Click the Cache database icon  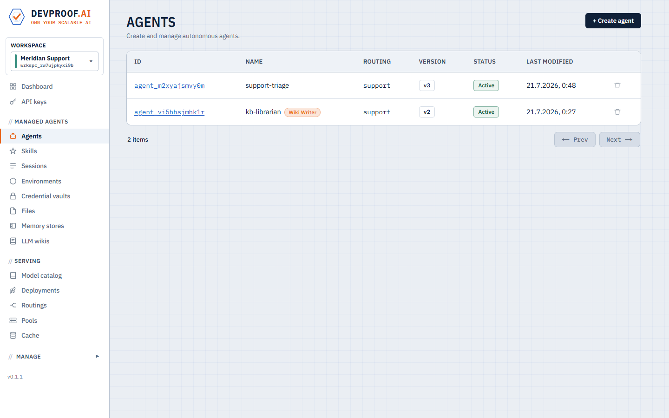pyautogui.click(x=13, y=335)
